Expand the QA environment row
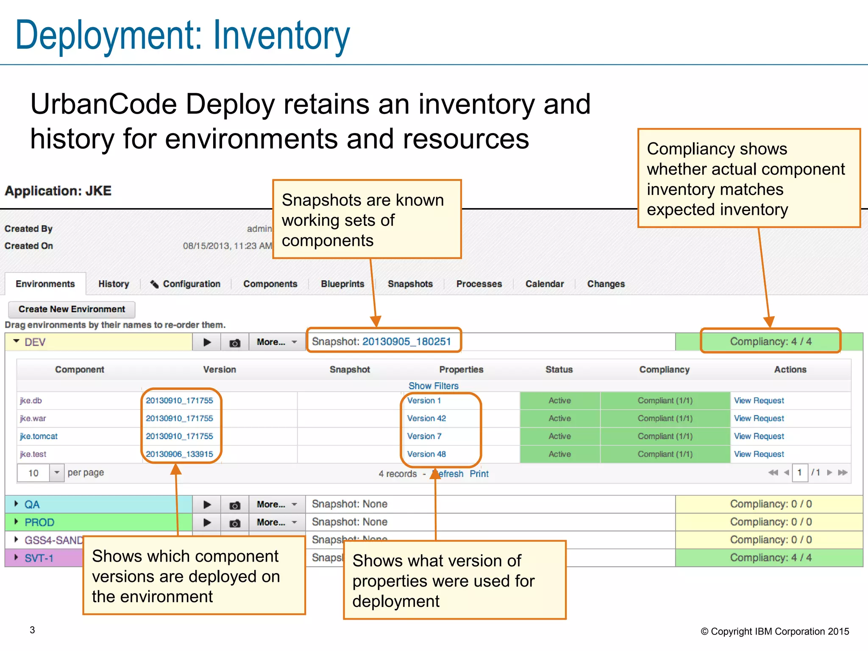This screenshot has width=868, height=651. coord(17,504)
